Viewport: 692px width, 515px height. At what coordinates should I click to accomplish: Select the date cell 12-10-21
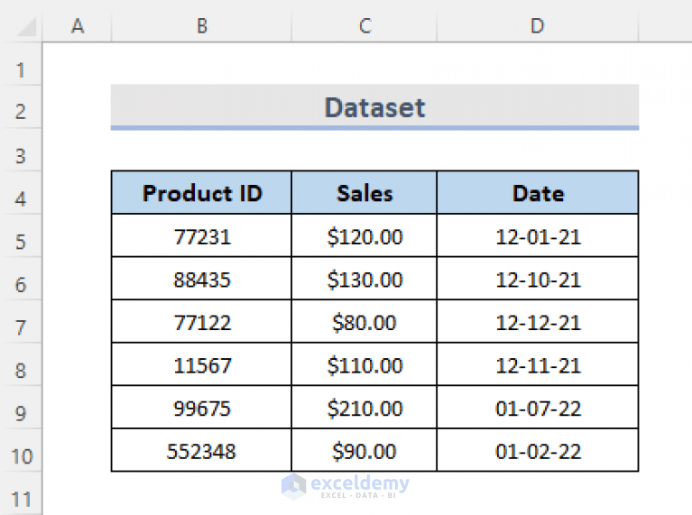(538, 279)
